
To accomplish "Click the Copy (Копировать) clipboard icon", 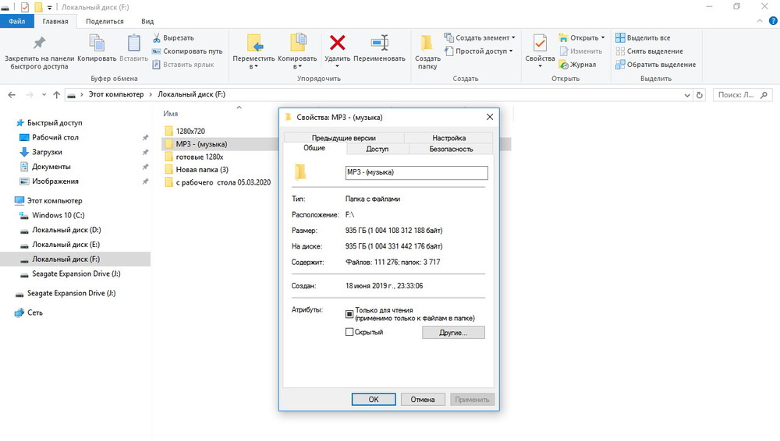I will tap(97, 44).
